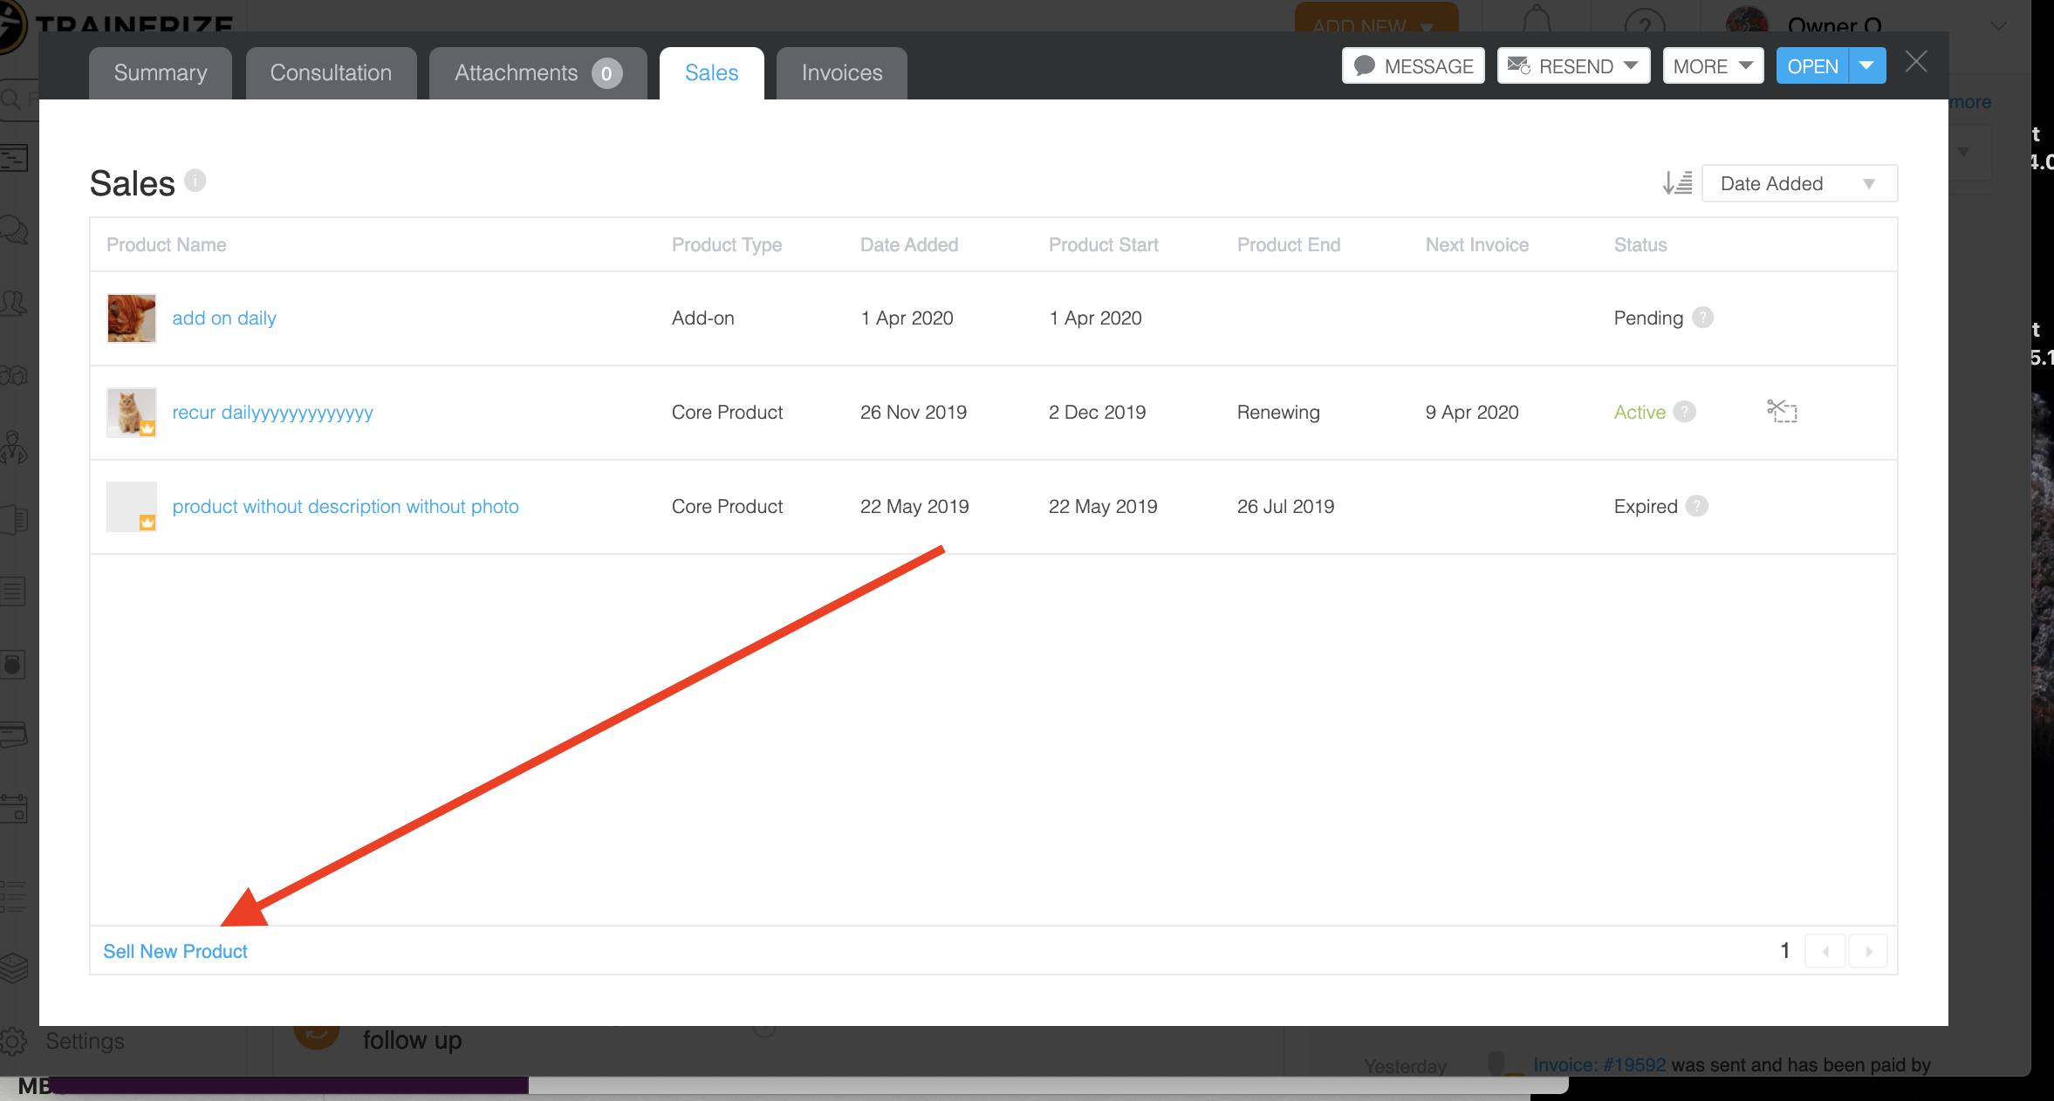
Task: Click the Invoice #19592 link in background
Action: pyautogui.click(x=1599, y=1065)
